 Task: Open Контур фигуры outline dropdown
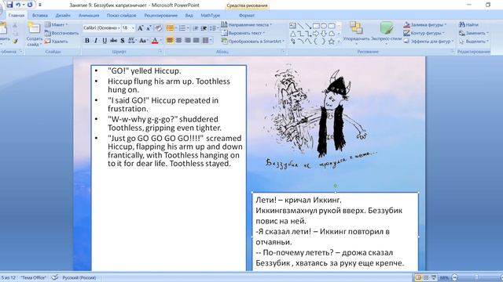click(x=424, y=33)
